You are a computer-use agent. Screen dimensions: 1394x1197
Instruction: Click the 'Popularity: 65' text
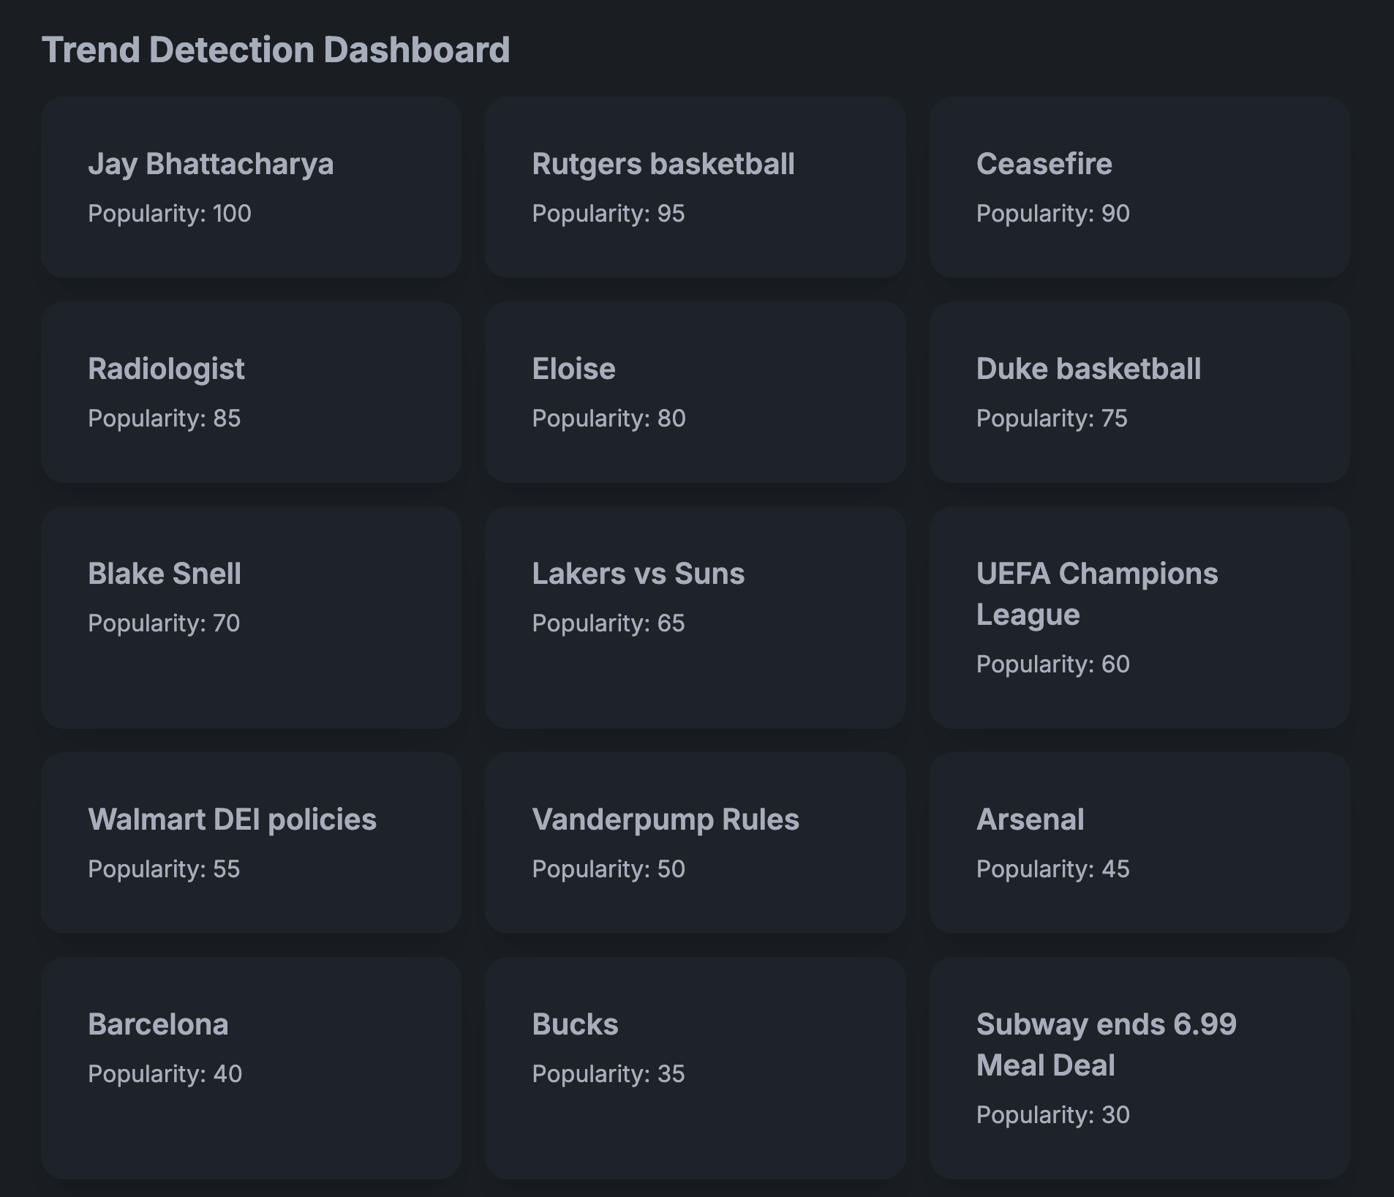pyautogui.click(x=609, y=623)
